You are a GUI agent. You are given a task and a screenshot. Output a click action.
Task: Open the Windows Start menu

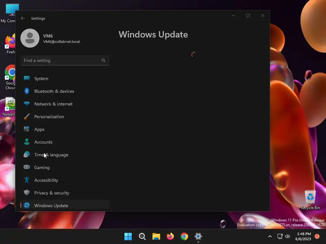[x=128, y=236]
